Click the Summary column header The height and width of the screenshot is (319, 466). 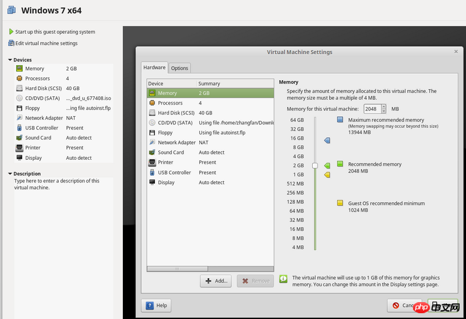pos(235,84)
